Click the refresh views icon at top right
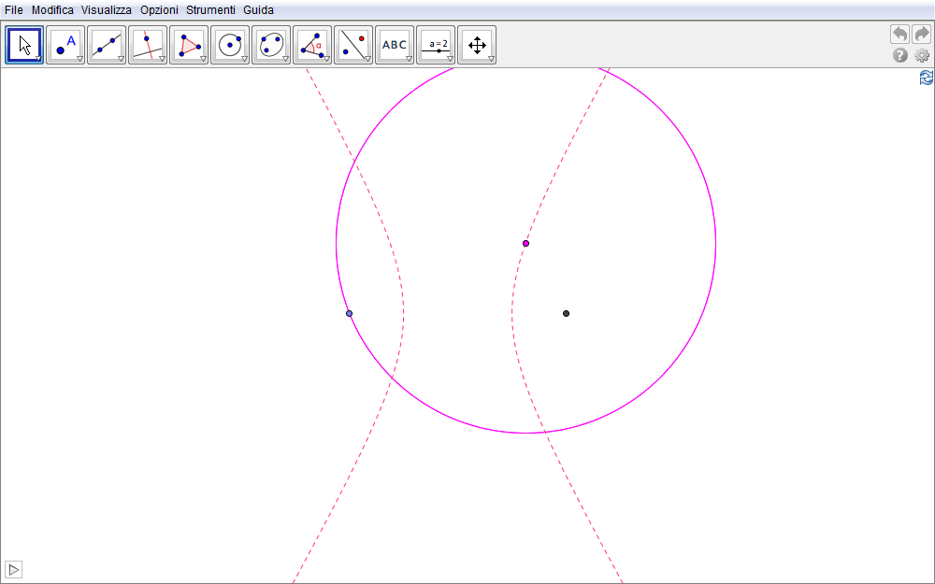The width and height of the screenshot is (935, 584). [926, 78]
